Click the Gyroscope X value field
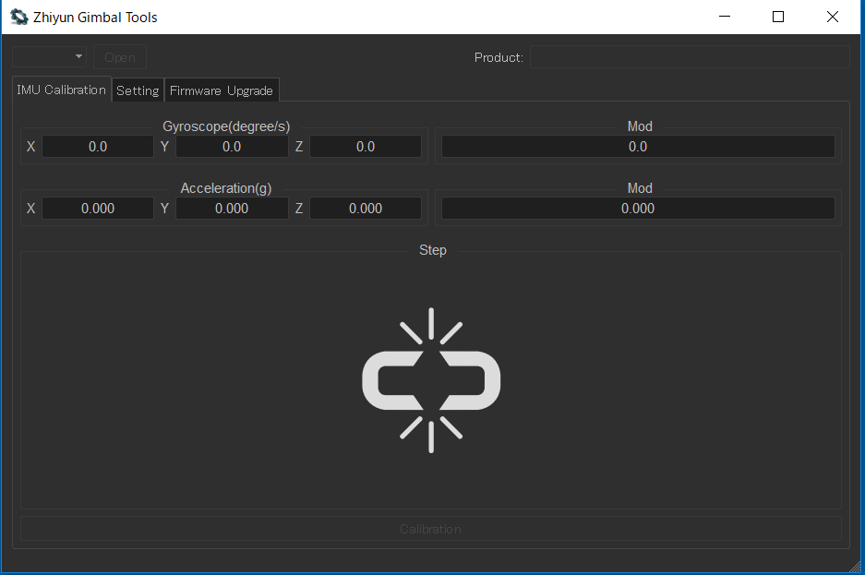 [x=98, y=147]
